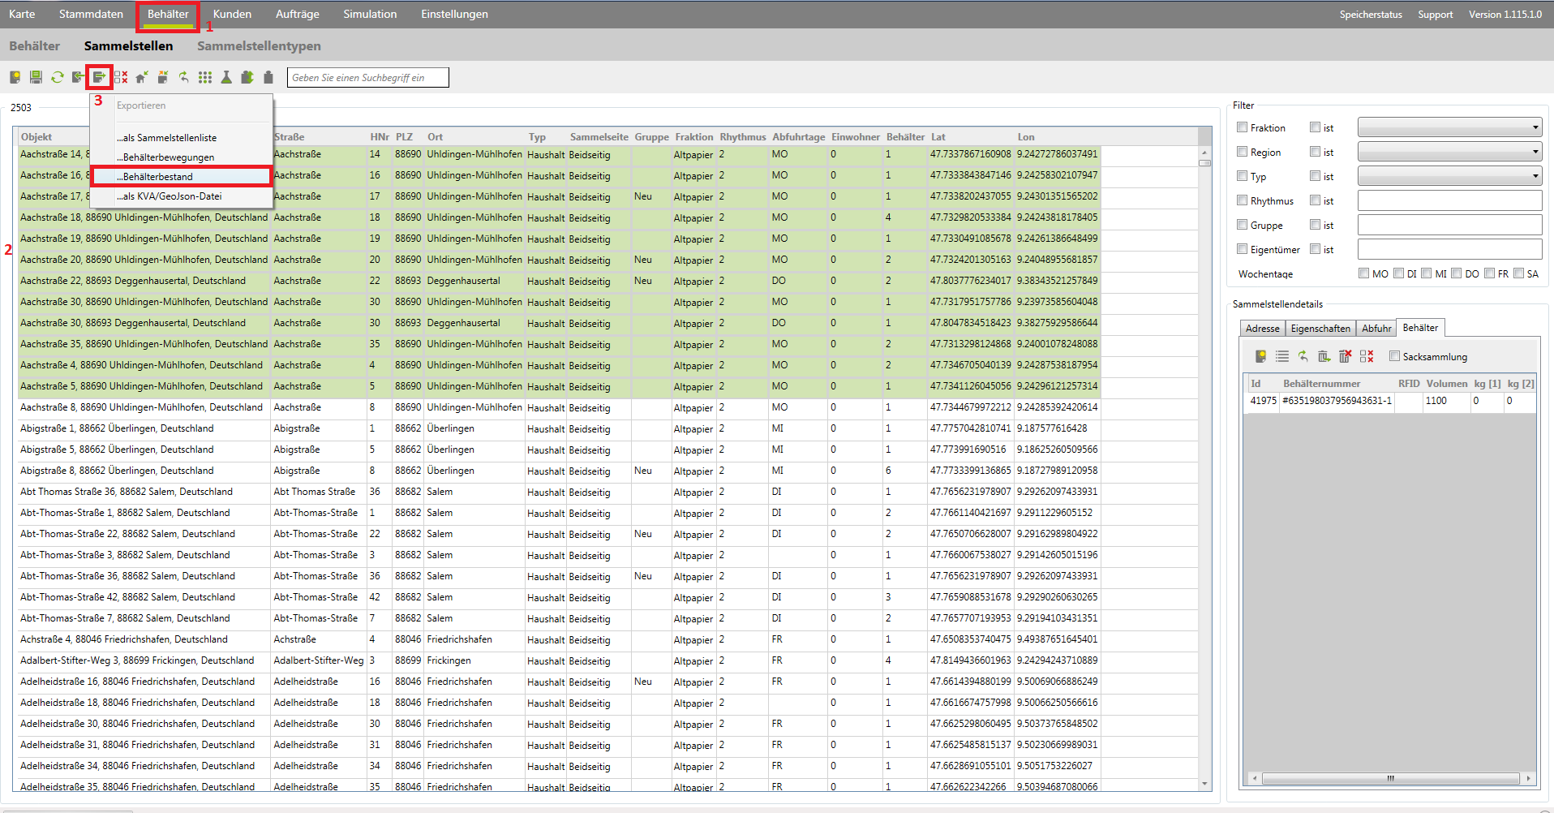
Task: Enable the Gruppe filter checkbox
Action: click(1242, 225)
